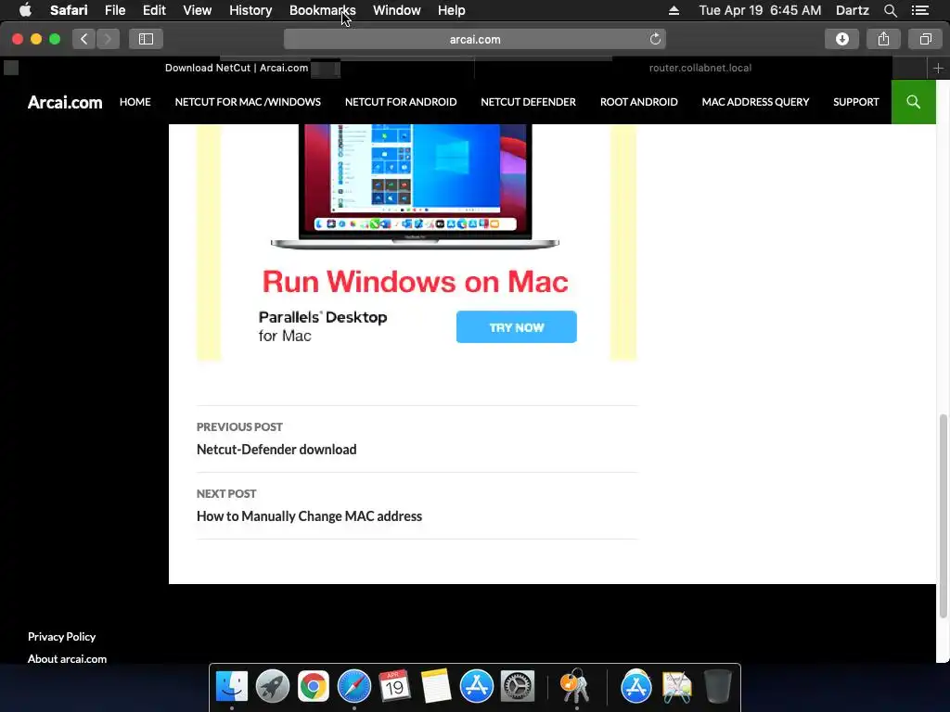Show Safari downloads list
Image resolution: width=950 pixels, height=712 pixels.
[x=841, y=39]
